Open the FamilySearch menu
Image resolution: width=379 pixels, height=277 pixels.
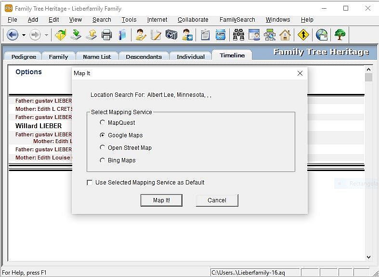[237, 20]
